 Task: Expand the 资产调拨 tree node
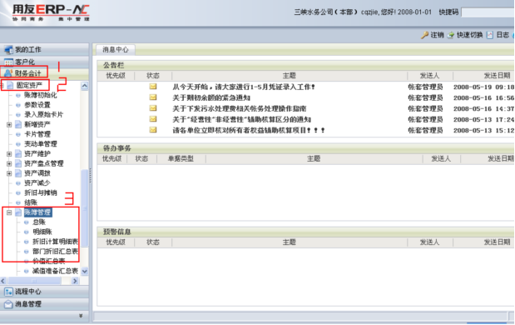9,173
